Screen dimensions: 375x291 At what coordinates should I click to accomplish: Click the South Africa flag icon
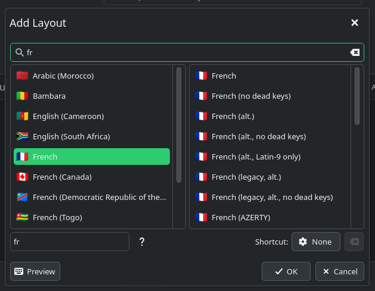[x=23, y=136]
